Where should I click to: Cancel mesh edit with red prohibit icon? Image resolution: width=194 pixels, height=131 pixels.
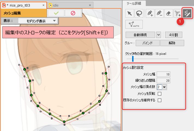72,13
